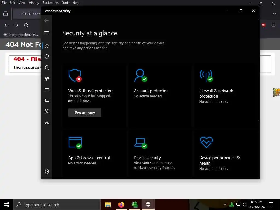Open Device security laptop icon in sidebar
Image resolution: width=280 pixels, height=210 pixels.
[x=46, y=100]
